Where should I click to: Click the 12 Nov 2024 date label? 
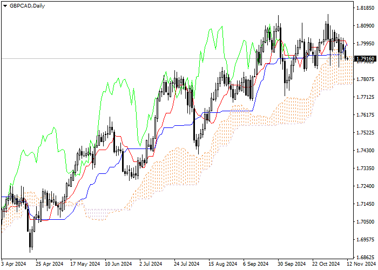pos(361,264)
